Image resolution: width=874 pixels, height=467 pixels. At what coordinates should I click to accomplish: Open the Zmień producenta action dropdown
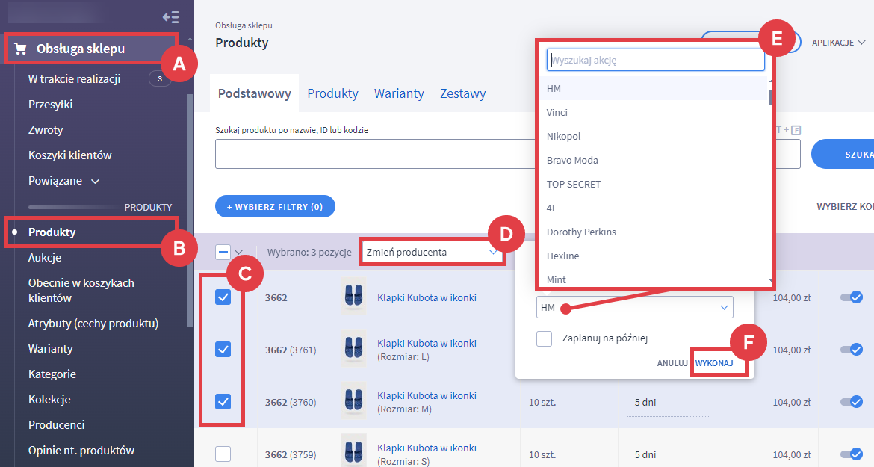tap(432, 253)
